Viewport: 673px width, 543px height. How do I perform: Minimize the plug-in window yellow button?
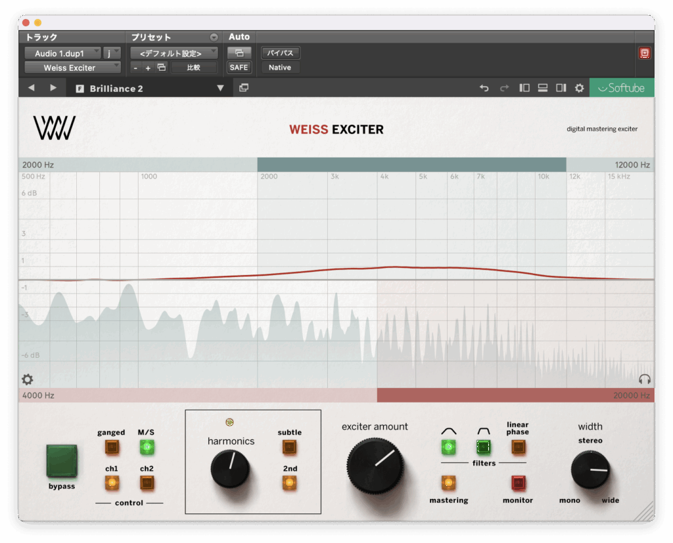tap(37, 22)
